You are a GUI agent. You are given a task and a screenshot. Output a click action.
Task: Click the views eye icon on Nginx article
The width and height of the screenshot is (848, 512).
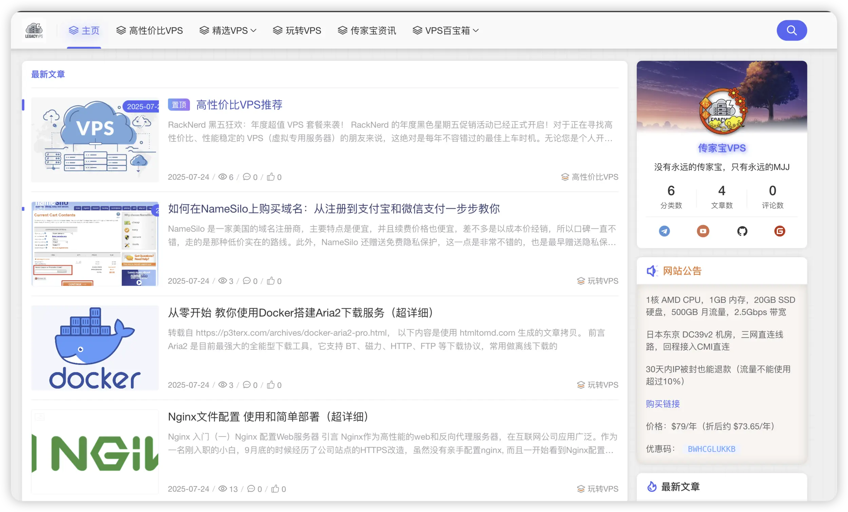tap(223, 488)
